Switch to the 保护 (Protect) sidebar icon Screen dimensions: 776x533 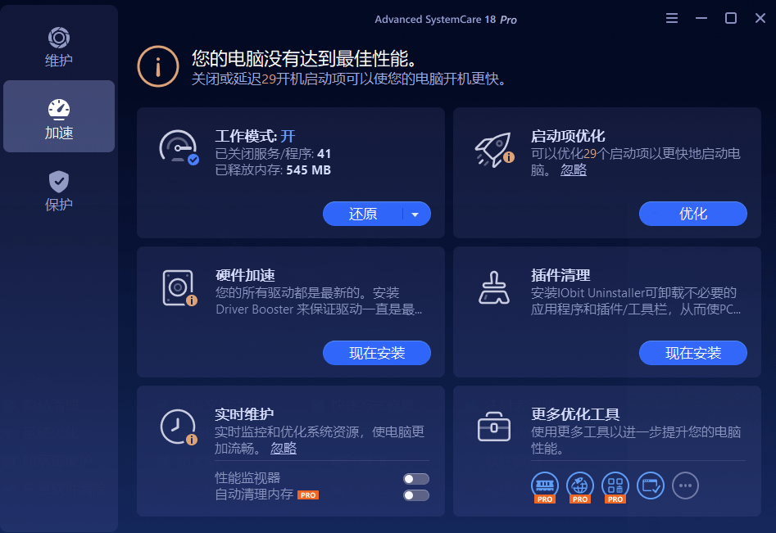[x=58, y=182]
